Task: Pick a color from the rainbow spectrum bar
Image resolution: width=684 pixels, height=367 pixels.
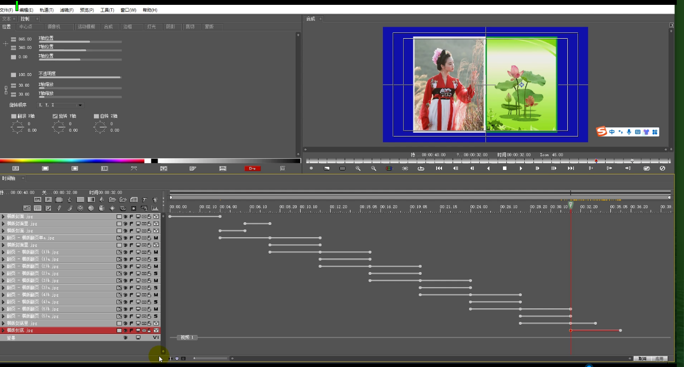Action: 72,161
